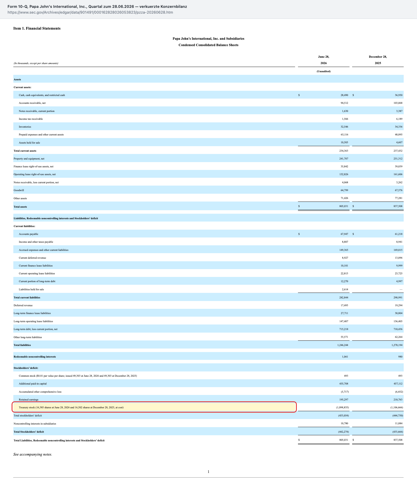Viewport: 417px width, 486px height.
Task: Click the '(Unaudited)' column label
Action: point(323,71)
